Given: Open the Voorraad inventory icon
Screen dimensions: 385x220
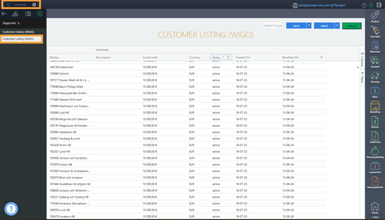Looking at the screenshot, I should 375,32.
